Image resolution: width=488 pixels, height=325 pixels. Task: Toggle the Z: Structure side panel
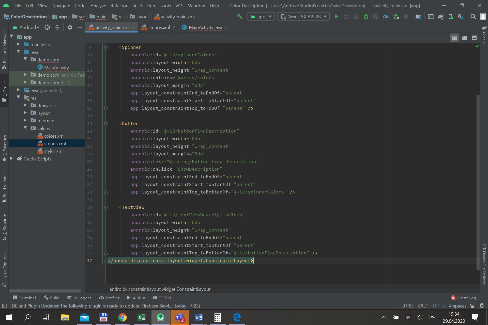point(4,227)
